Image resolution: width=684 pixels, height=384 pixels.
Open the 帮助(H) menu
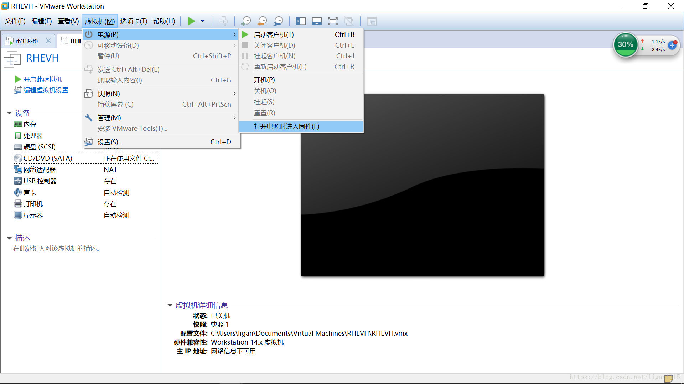click(164, 21)
